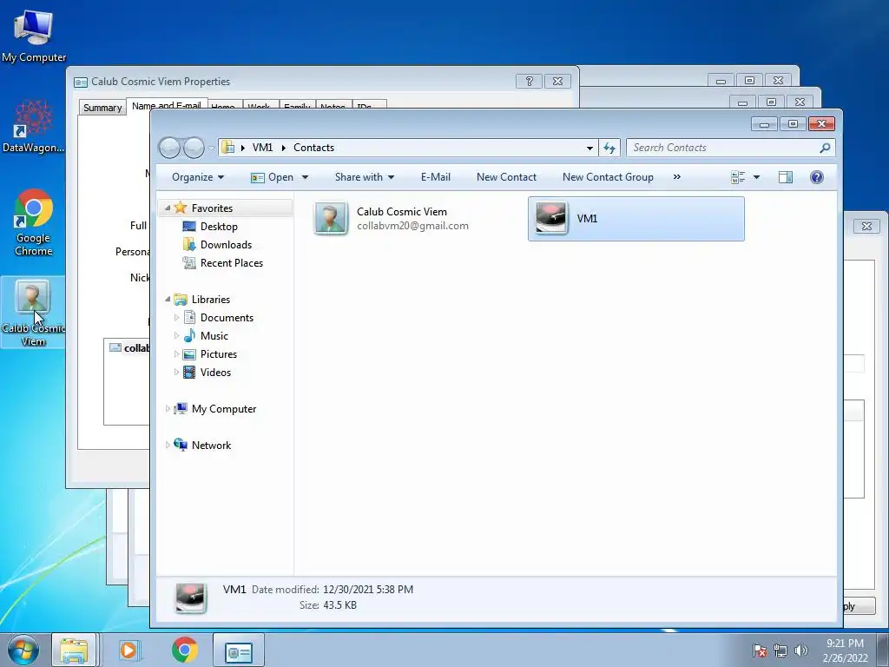Toggle the preview pane
Viewport: 889px width, 667px height.
coord(785,177)
